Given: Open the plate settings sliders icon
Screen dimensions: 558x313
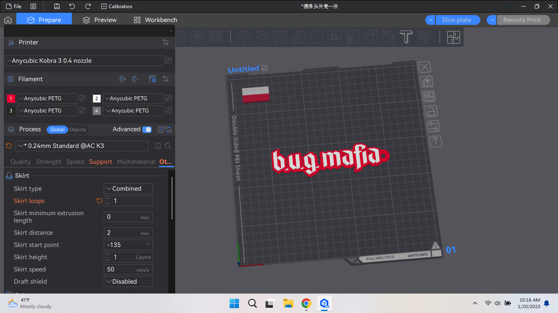Looking at the screenshot, I should click(433, 126).
